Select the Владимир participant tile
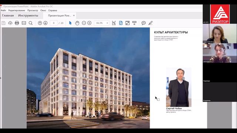This screenshot has height=133, width=237. [x=220, y=92]
